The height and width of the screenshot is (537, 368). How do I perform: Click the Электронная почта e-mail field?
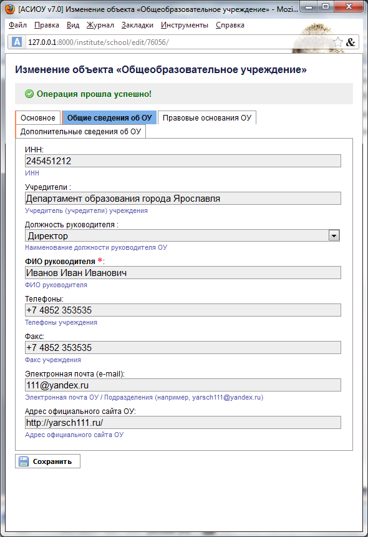tap(183, 385)
